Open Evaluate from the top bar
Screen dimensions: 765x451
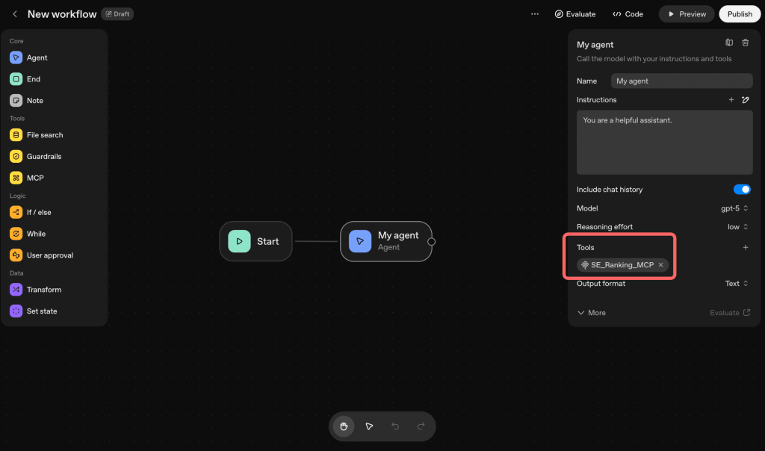575,14
